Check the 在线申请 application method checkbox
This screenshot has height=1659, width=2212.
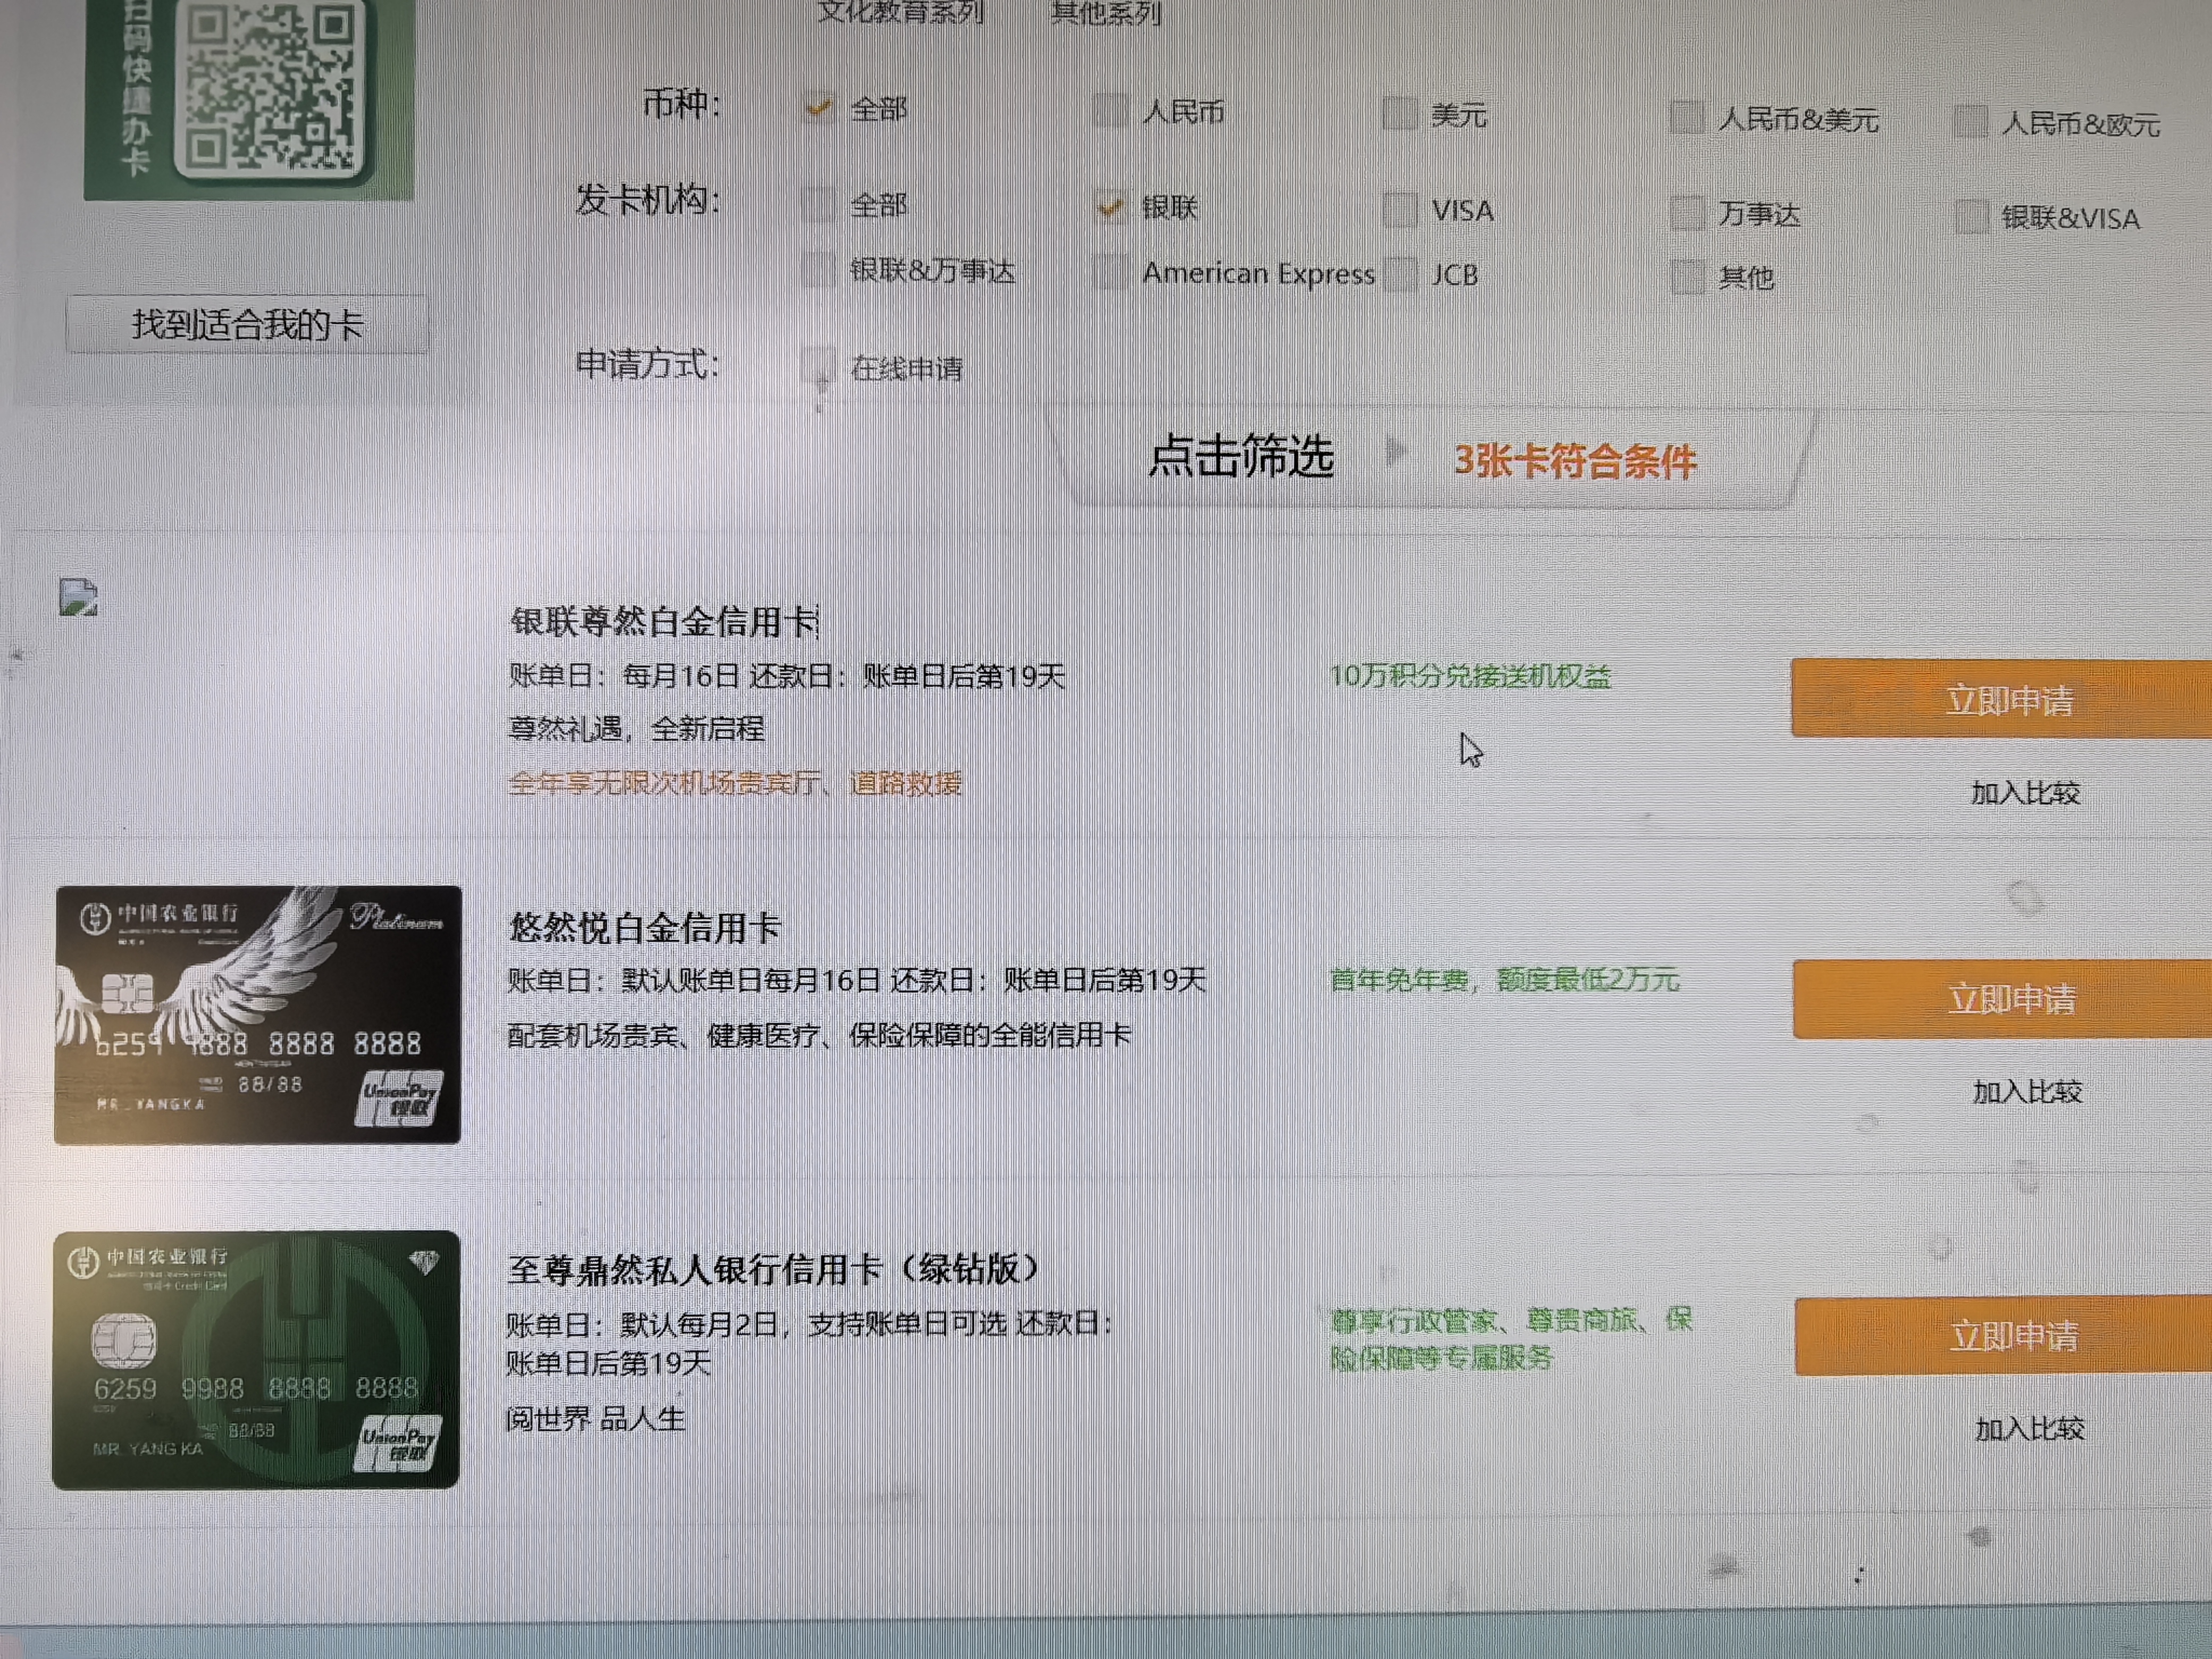(819, 366)
